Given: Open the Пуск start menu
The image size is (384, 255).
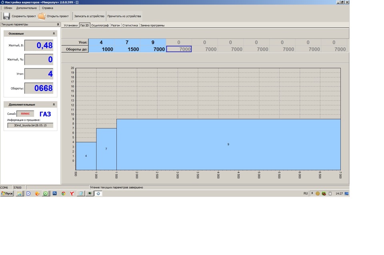Looking at the screenshot, I should pos(7,193).
